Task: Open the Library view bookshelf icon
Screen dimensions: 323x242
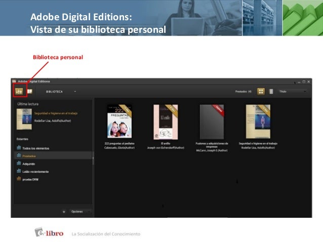Action: [x=19, y=91]
